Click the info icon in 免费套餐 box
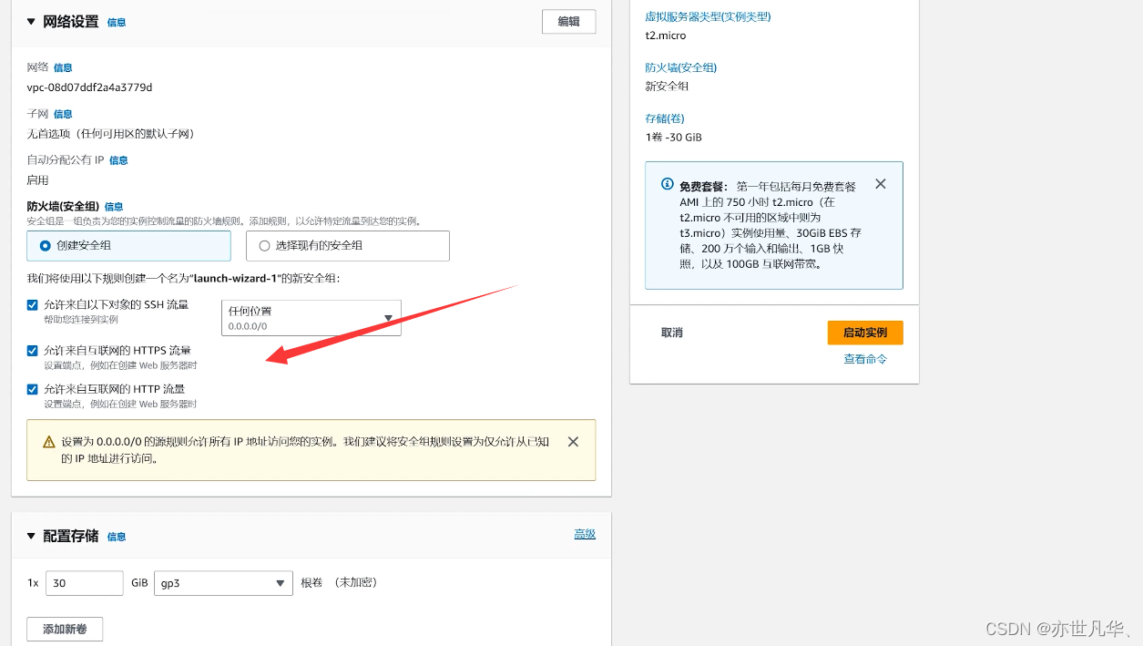Image resolution: width=1143 pixels, height=646 pixels. pos(668,184)
